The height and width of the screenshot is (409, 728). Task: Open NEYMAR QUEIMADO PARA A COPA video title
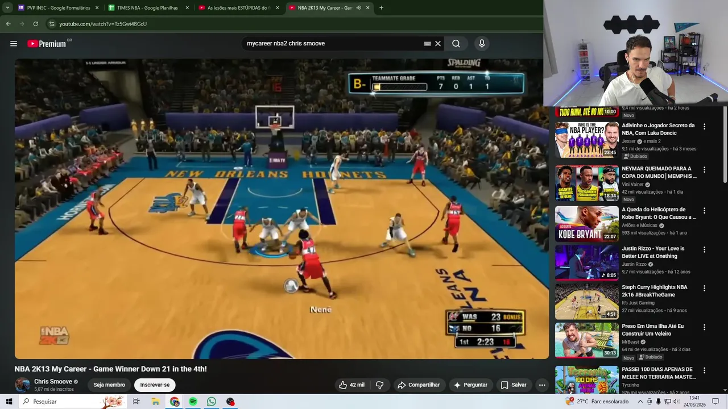click(659, 172)
